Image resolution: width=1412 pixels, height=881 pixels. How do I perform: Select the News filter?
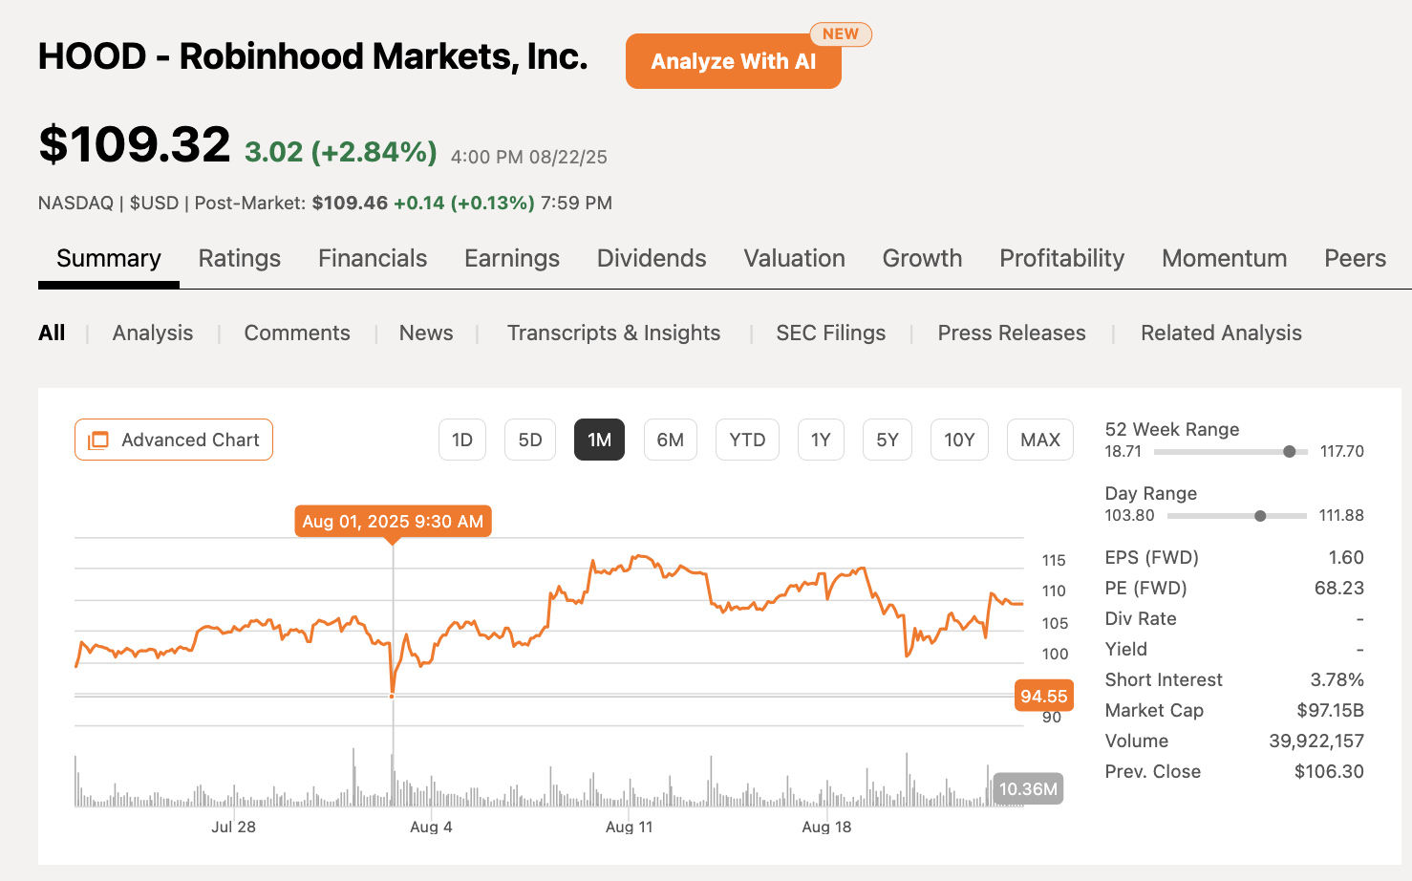425,333
